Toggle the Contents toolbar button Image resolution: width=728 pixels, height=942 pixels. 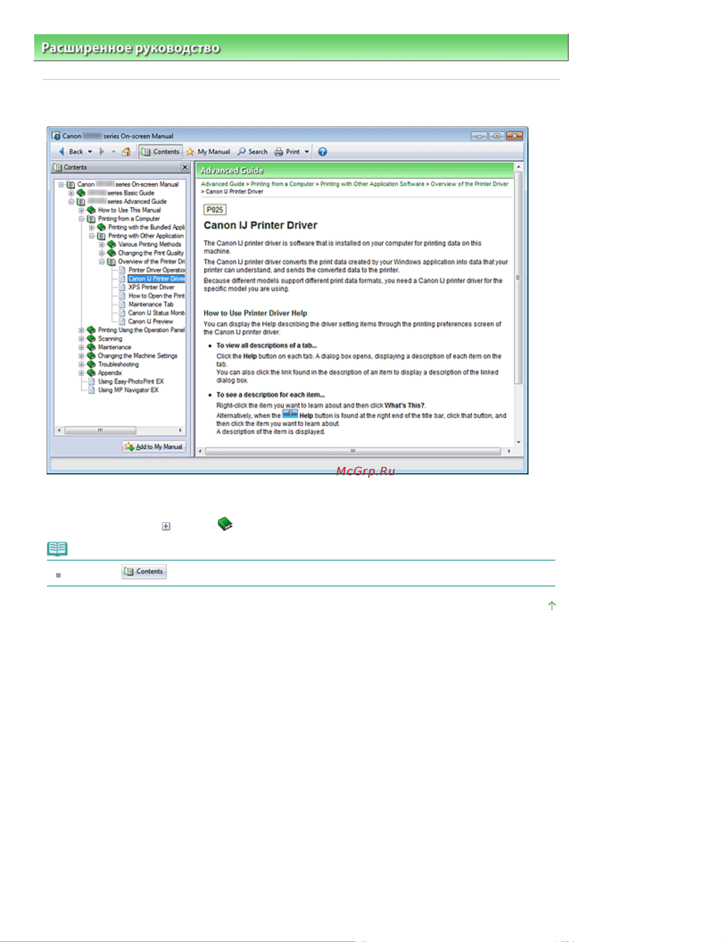coord(161,151)
